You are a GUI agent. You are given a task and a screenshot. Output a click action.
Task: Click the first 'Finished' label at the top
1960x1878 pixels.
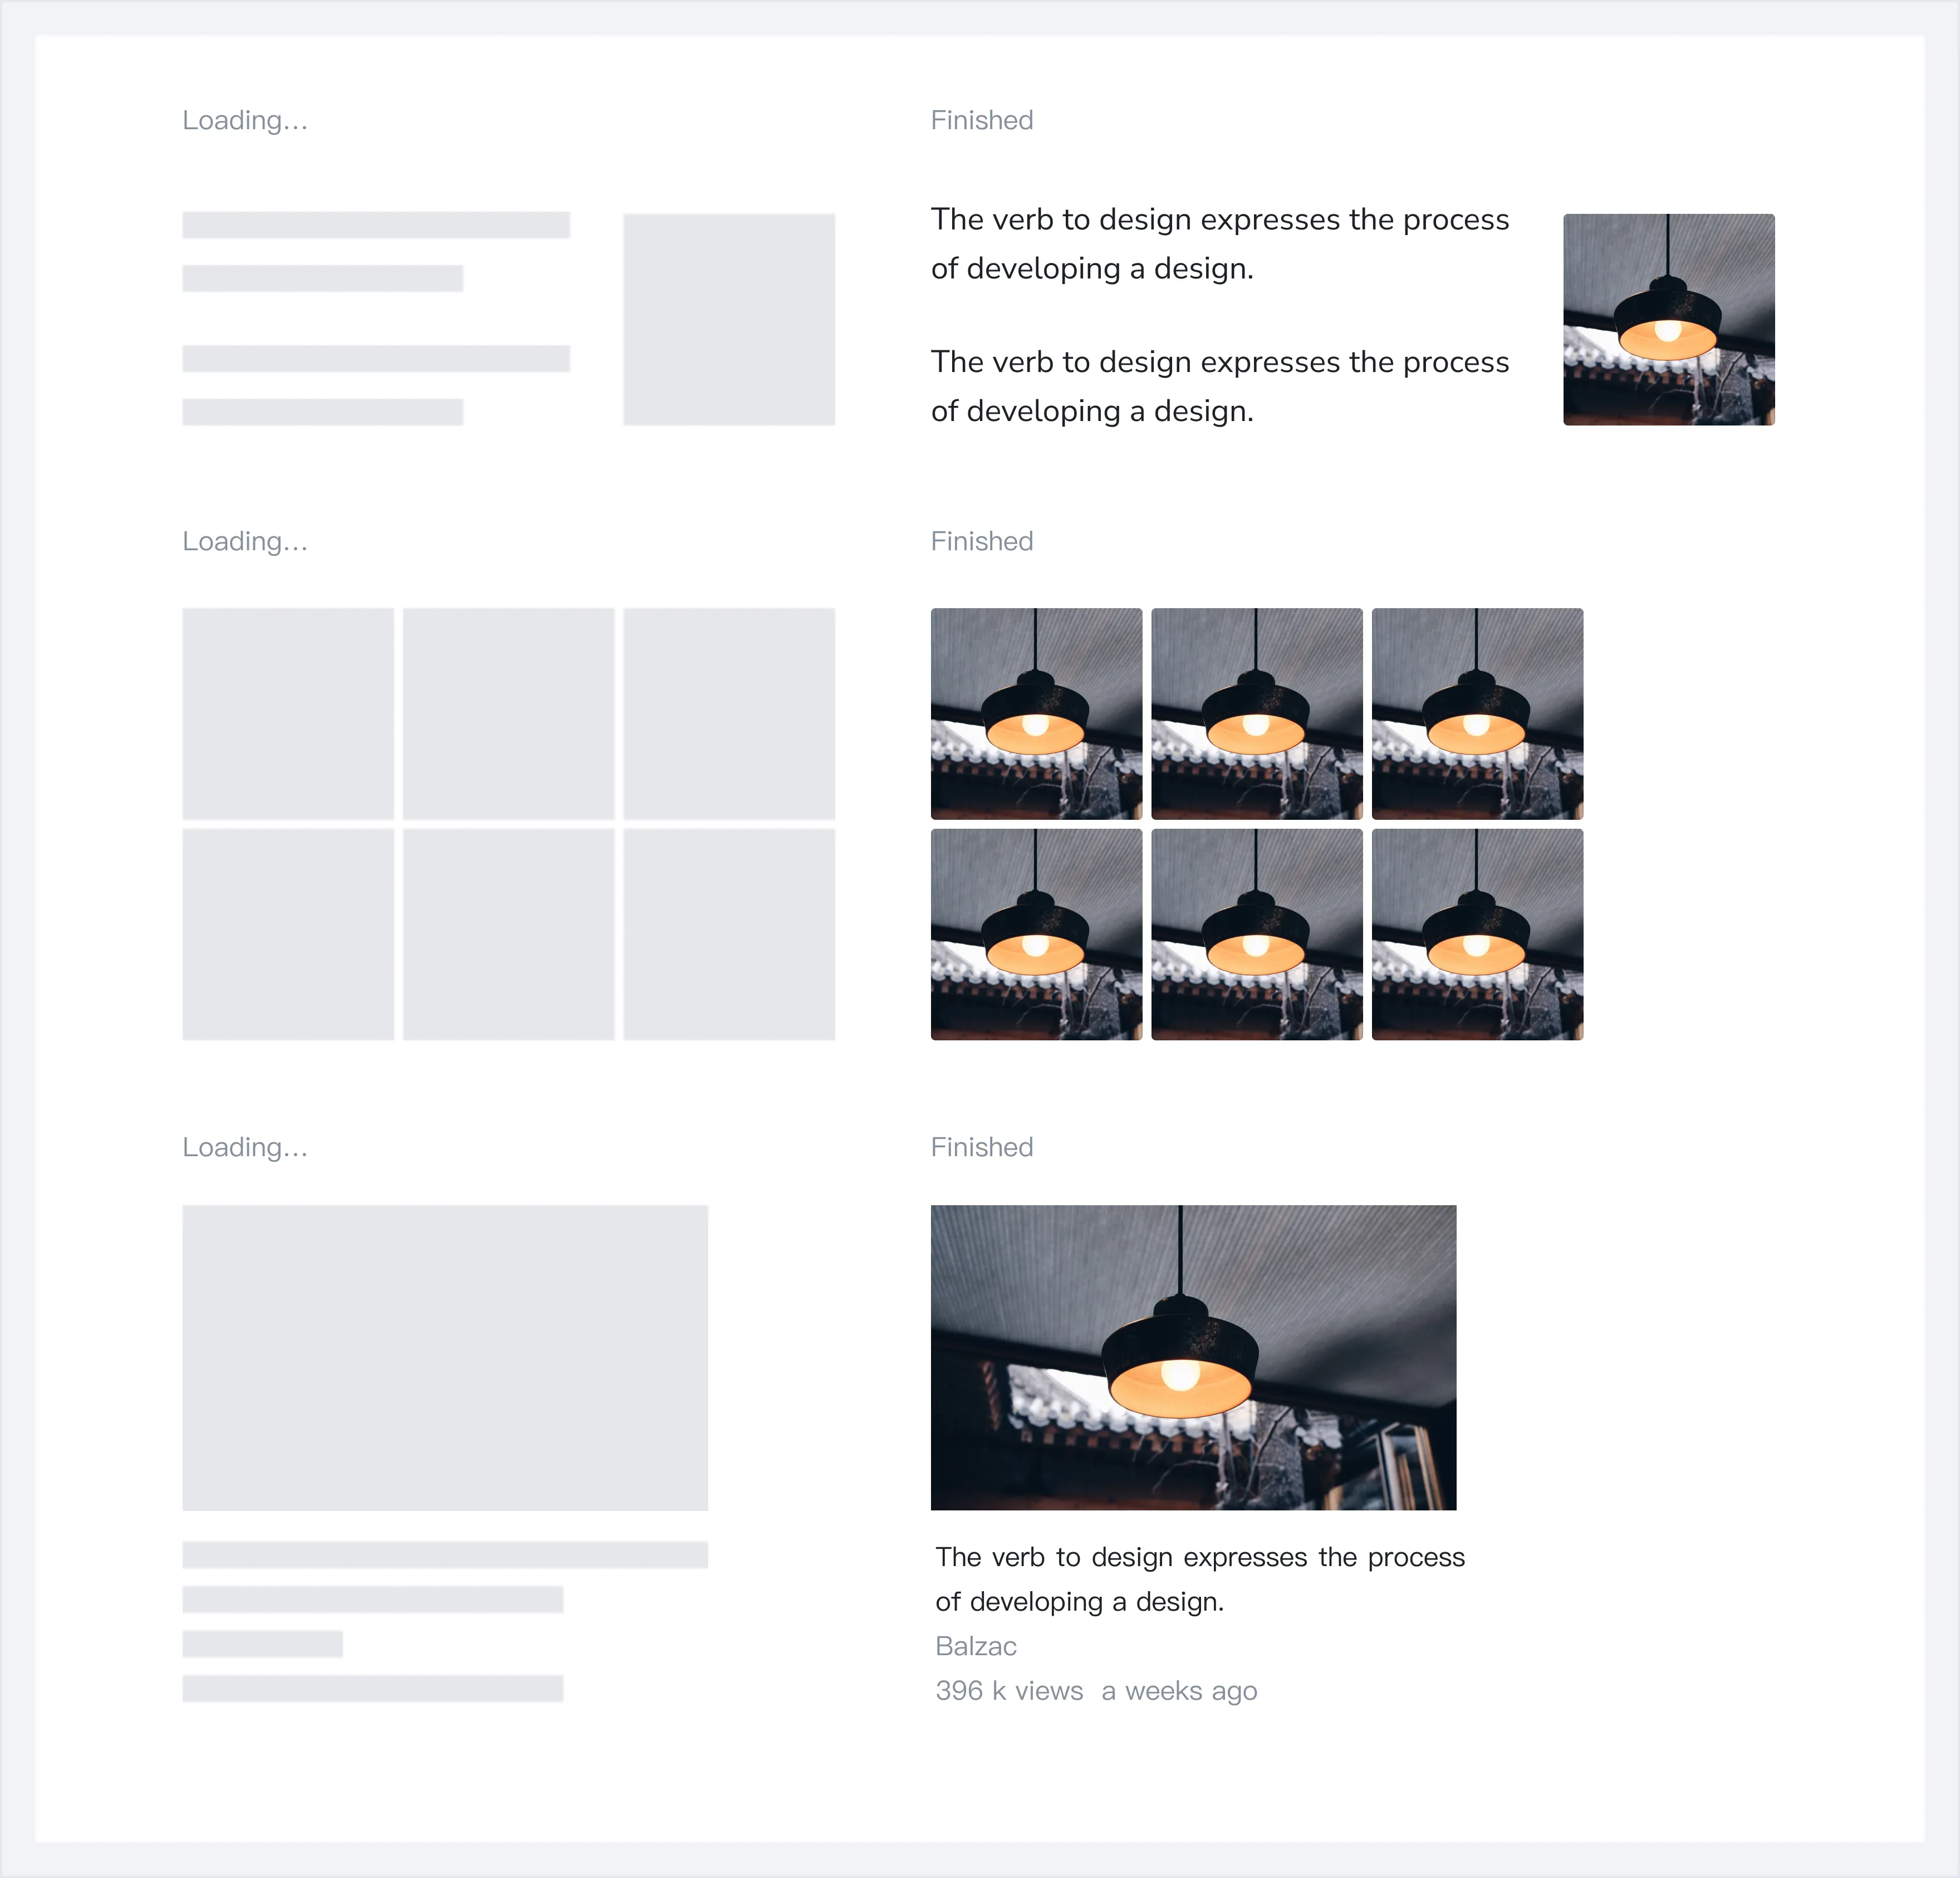tap(981, 120)
